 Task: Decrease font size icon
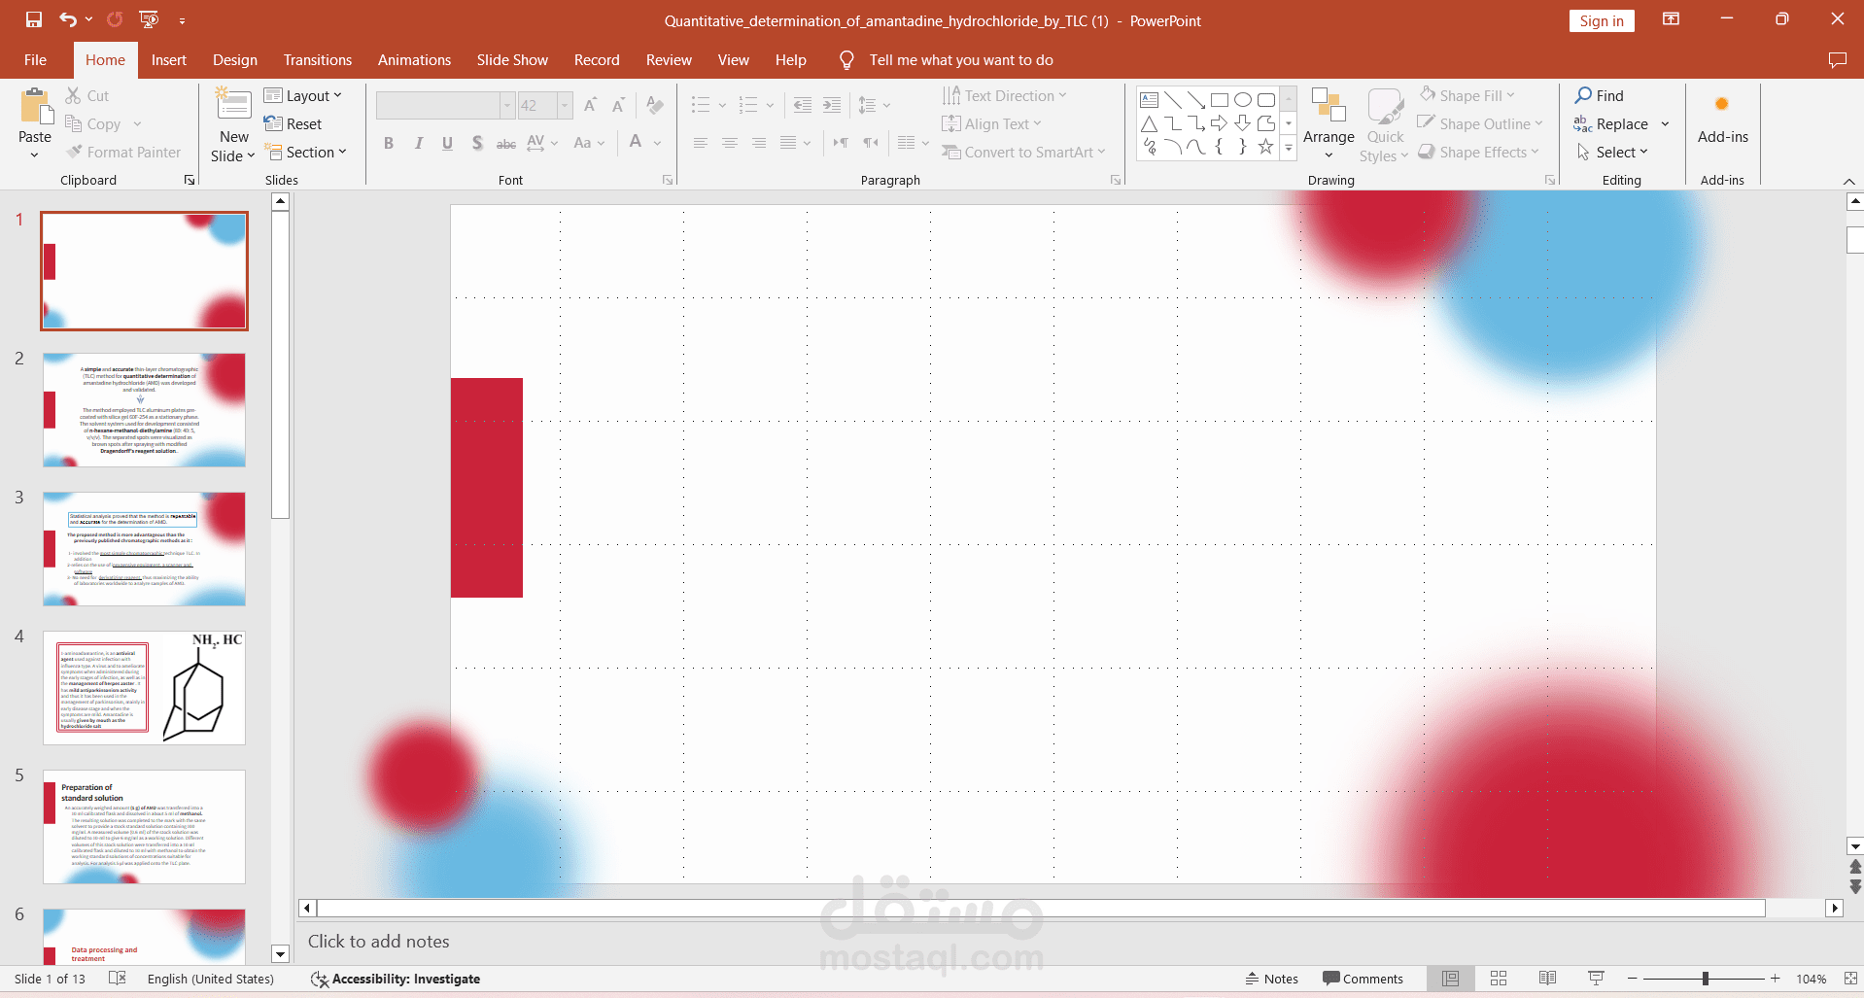pyautogui.click(x=618, y=105)
